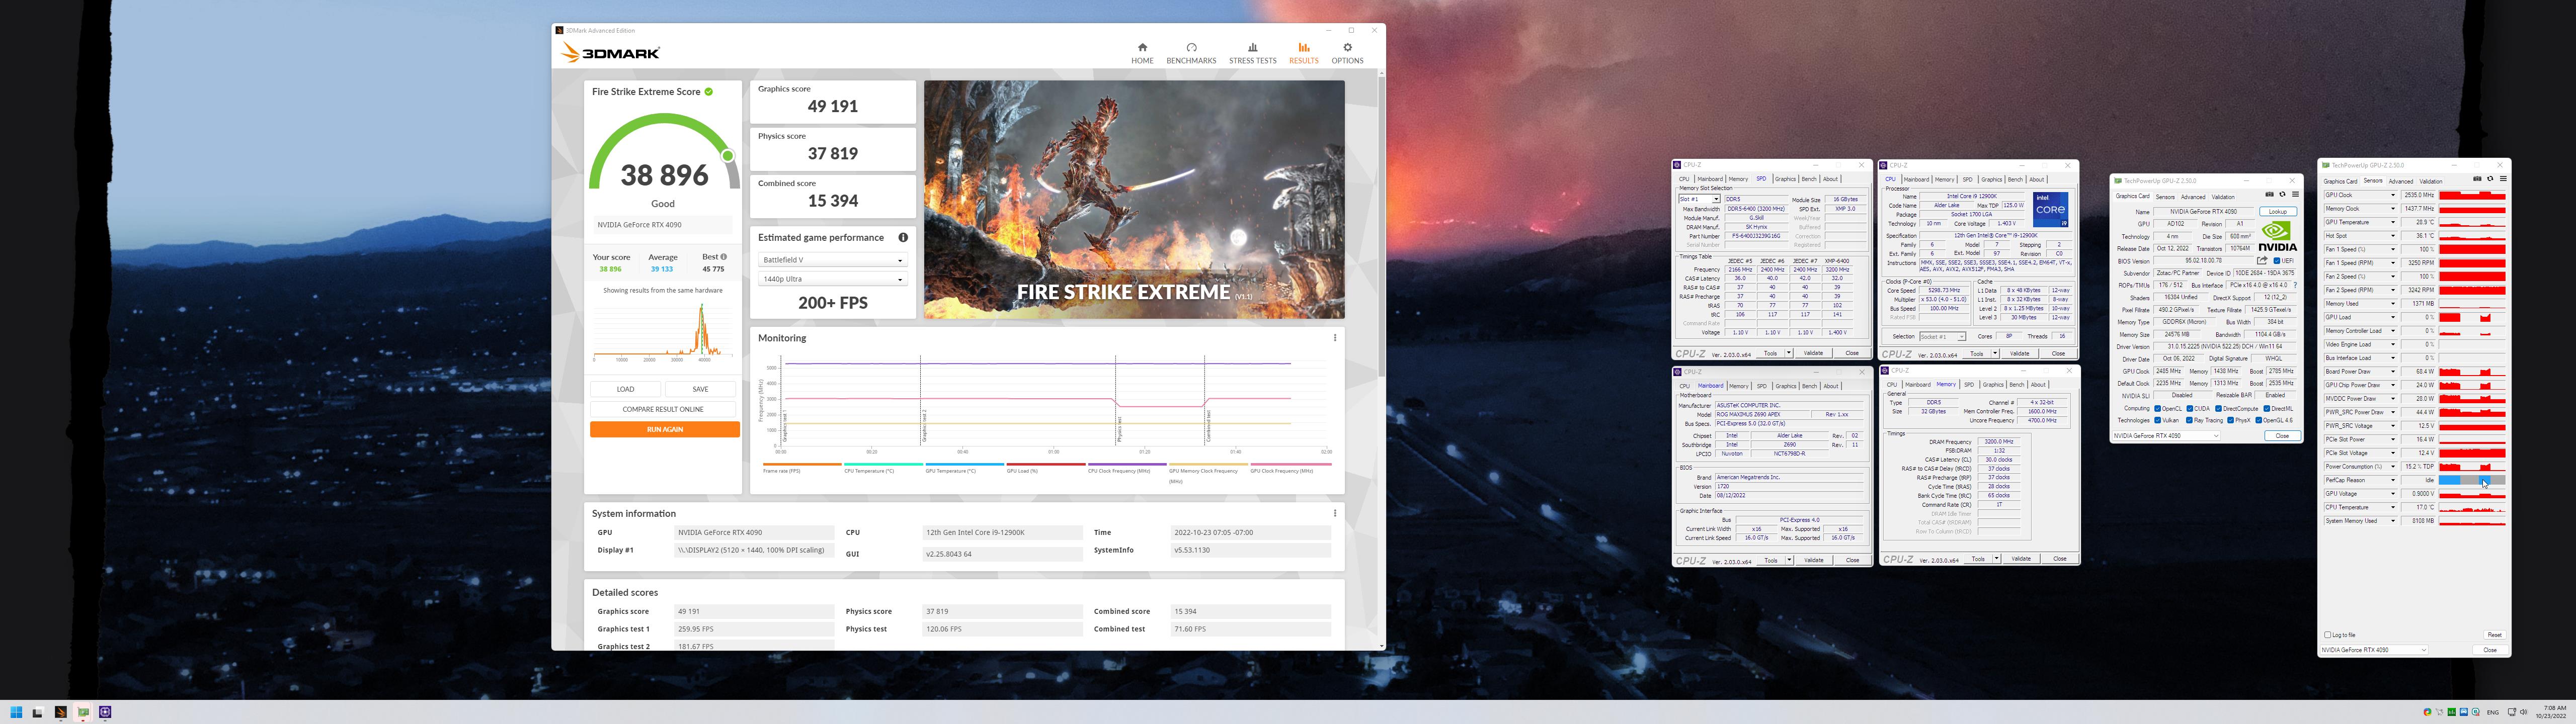Click the BIOS share/export icon in GPU-Z
This screenshot has height=724, width=2576.
[x=2262, y=260]
